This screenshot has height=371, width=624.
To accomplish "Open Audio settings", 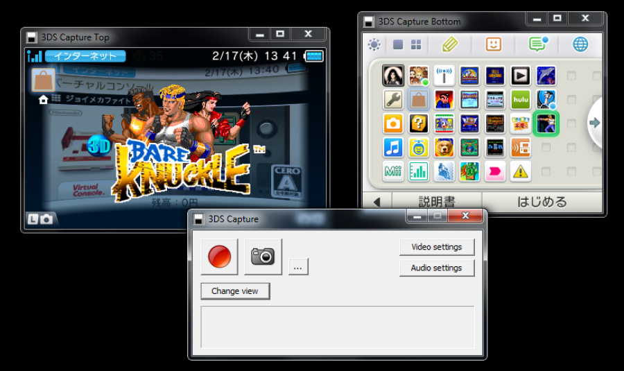I will coord(437,268).
